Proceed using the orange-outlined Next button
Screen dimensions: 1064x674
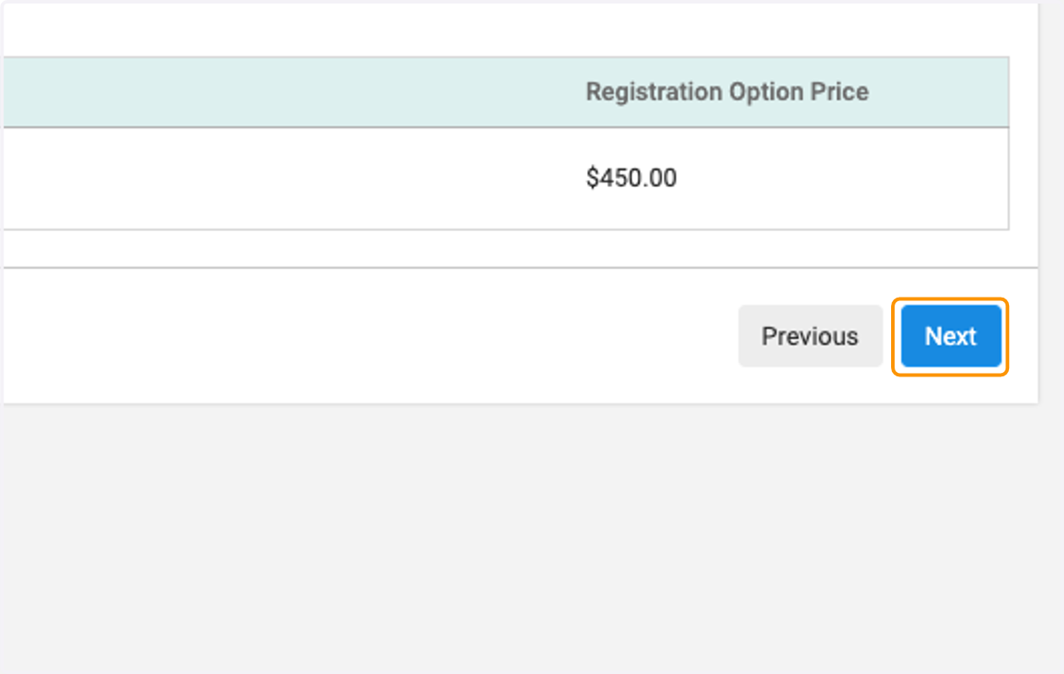click(x=951, y=337)
